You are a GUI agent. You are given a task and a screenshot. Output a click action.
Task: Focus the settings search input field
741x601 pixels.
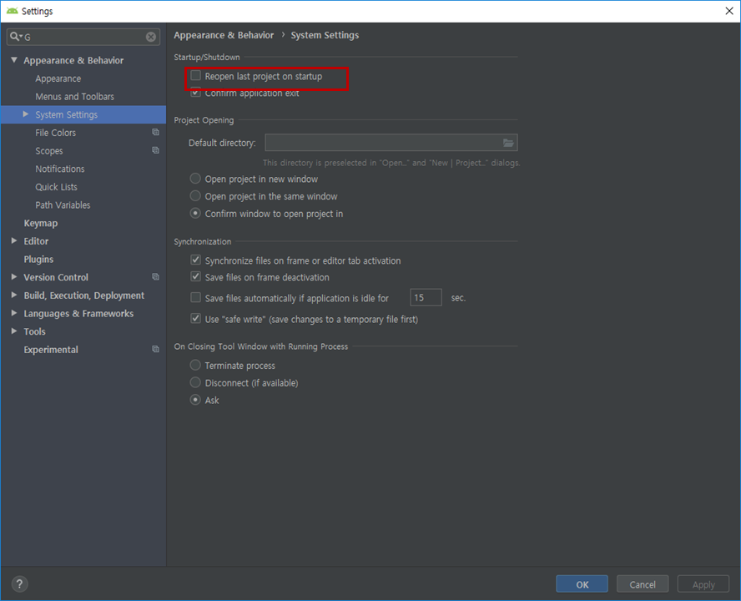point(83,37)
